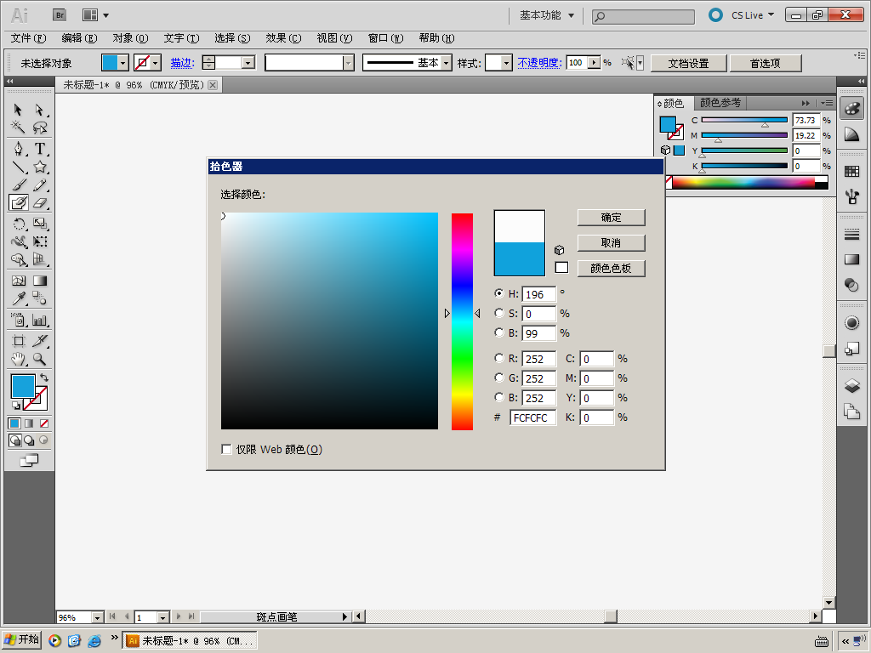Click the Color Swatches (颜色色板) button
871x653 pixels.
coord(611,269)
